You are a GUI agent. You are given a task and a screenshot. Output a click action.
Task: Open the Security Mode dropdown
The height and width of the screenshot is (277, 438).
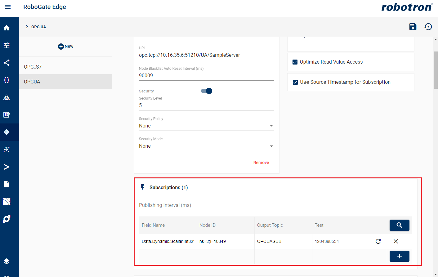tap(207, 146)
